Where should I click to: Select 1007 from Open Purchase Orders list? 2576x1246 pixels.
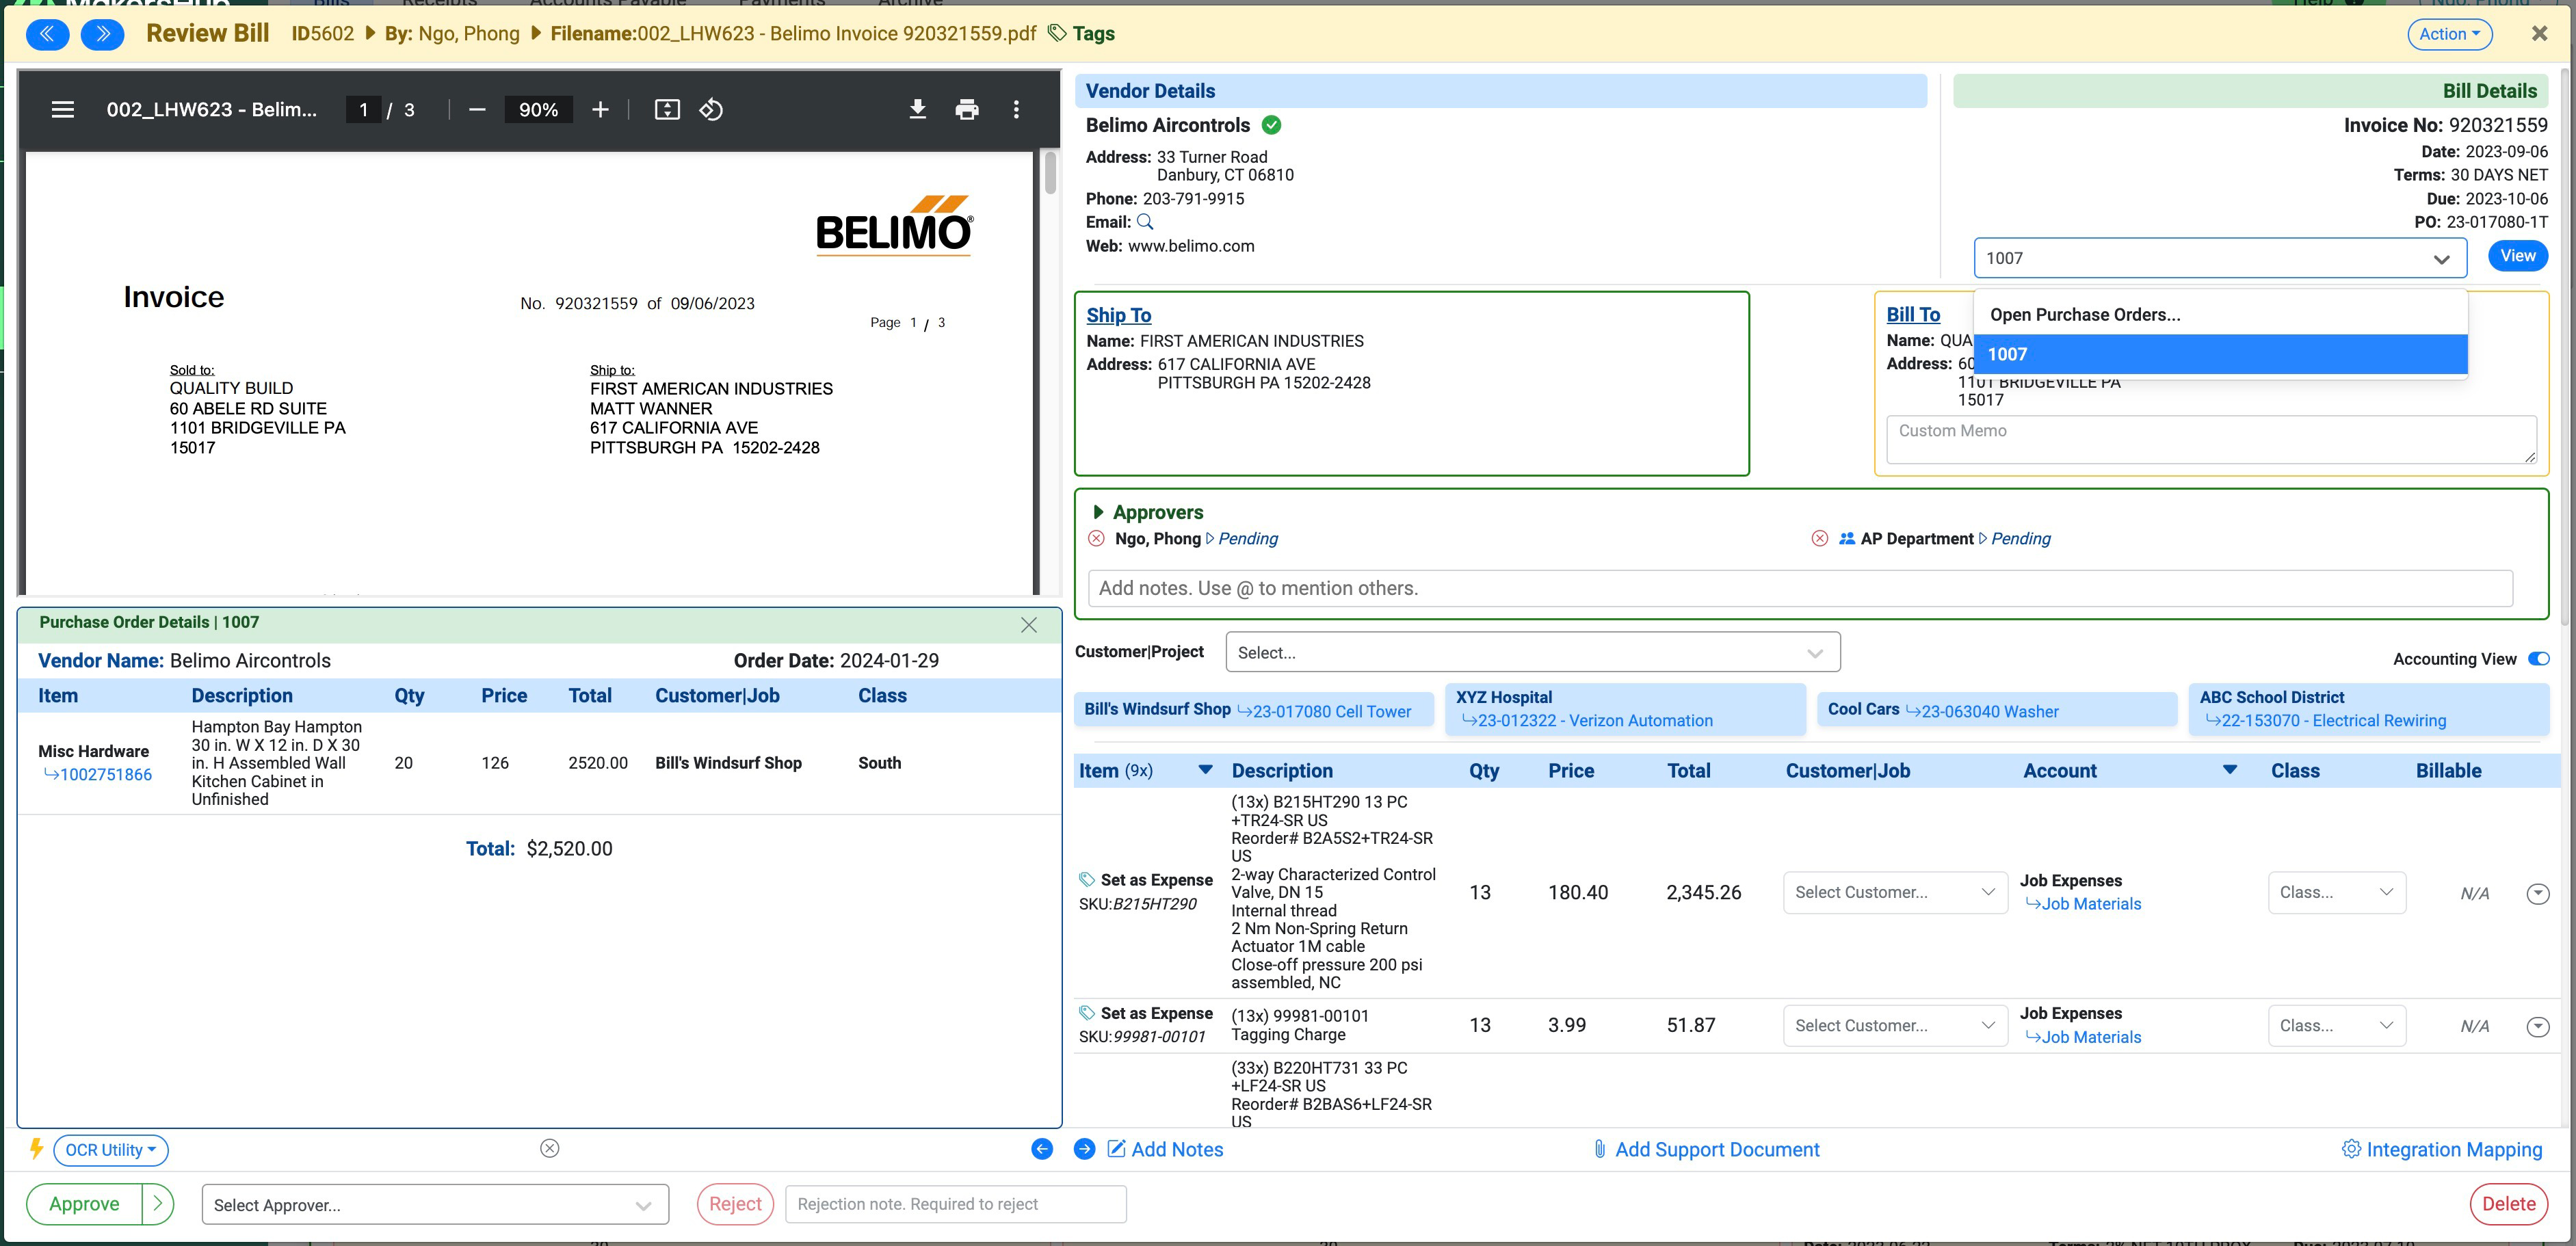[x=2220, y=354]
